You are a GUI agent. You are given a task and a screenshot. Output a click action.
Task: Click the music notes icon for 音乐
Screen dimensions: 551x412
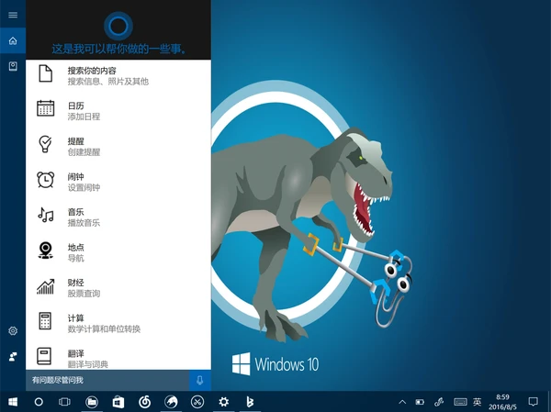point(46,215)
